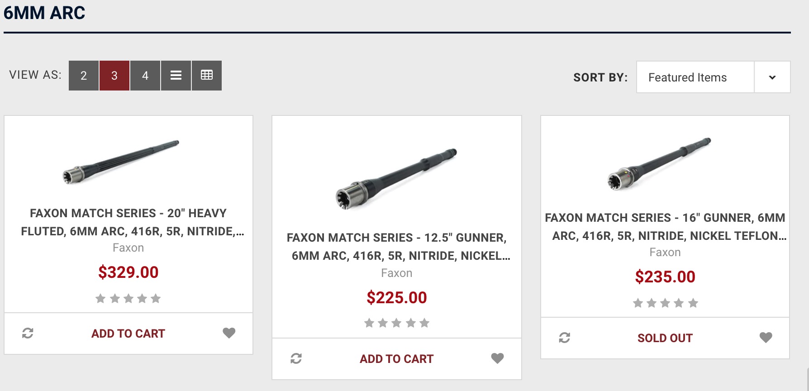Click wishlist heart on 12.5" Gunner barrel
809x391 pixels.
tap(497, 358)
